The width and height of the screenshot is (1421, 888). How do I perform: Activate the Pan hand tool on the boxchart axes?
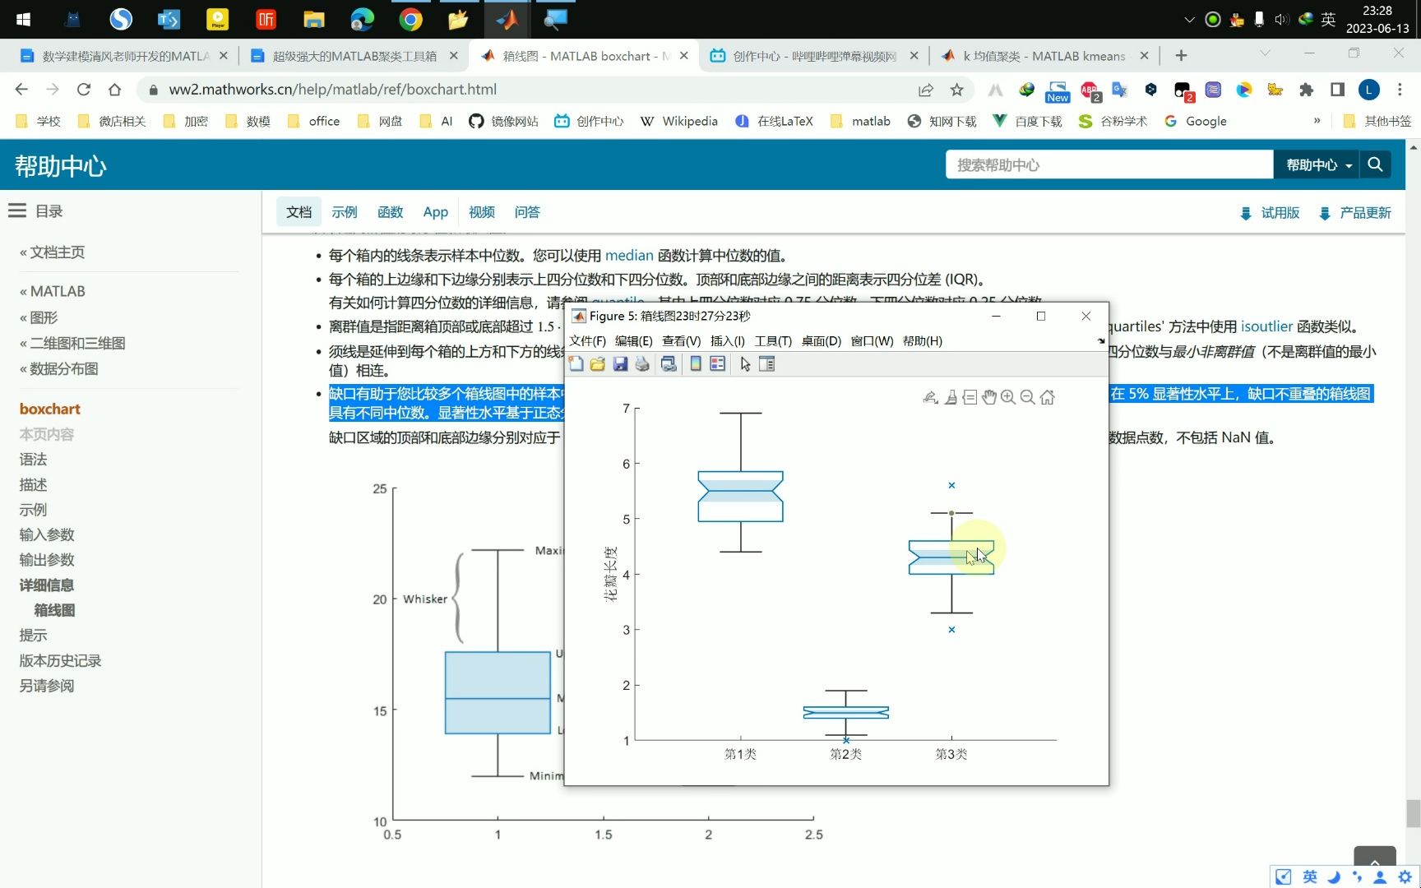pyautogui.click(x=989, y=397)
